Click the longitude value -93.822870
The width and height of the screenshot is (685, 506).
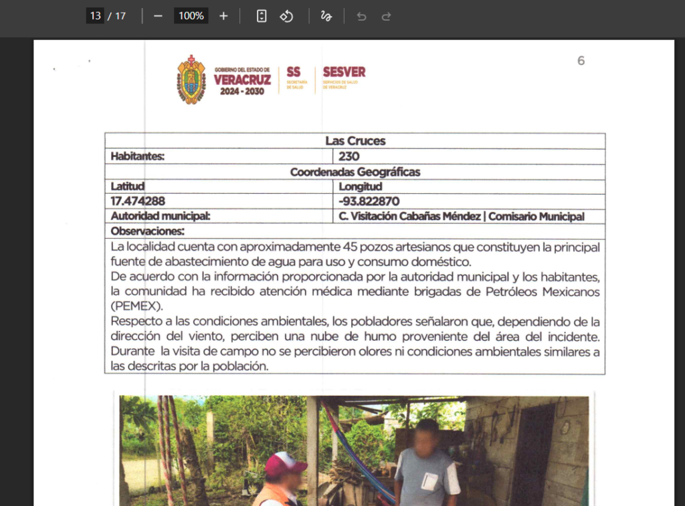(369, 201)
